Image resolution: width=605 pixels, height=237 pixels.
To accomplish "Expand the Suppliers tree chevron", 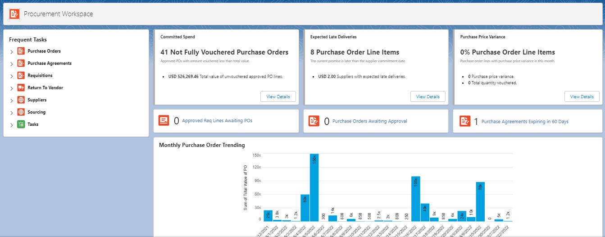I will coord(12,100).
